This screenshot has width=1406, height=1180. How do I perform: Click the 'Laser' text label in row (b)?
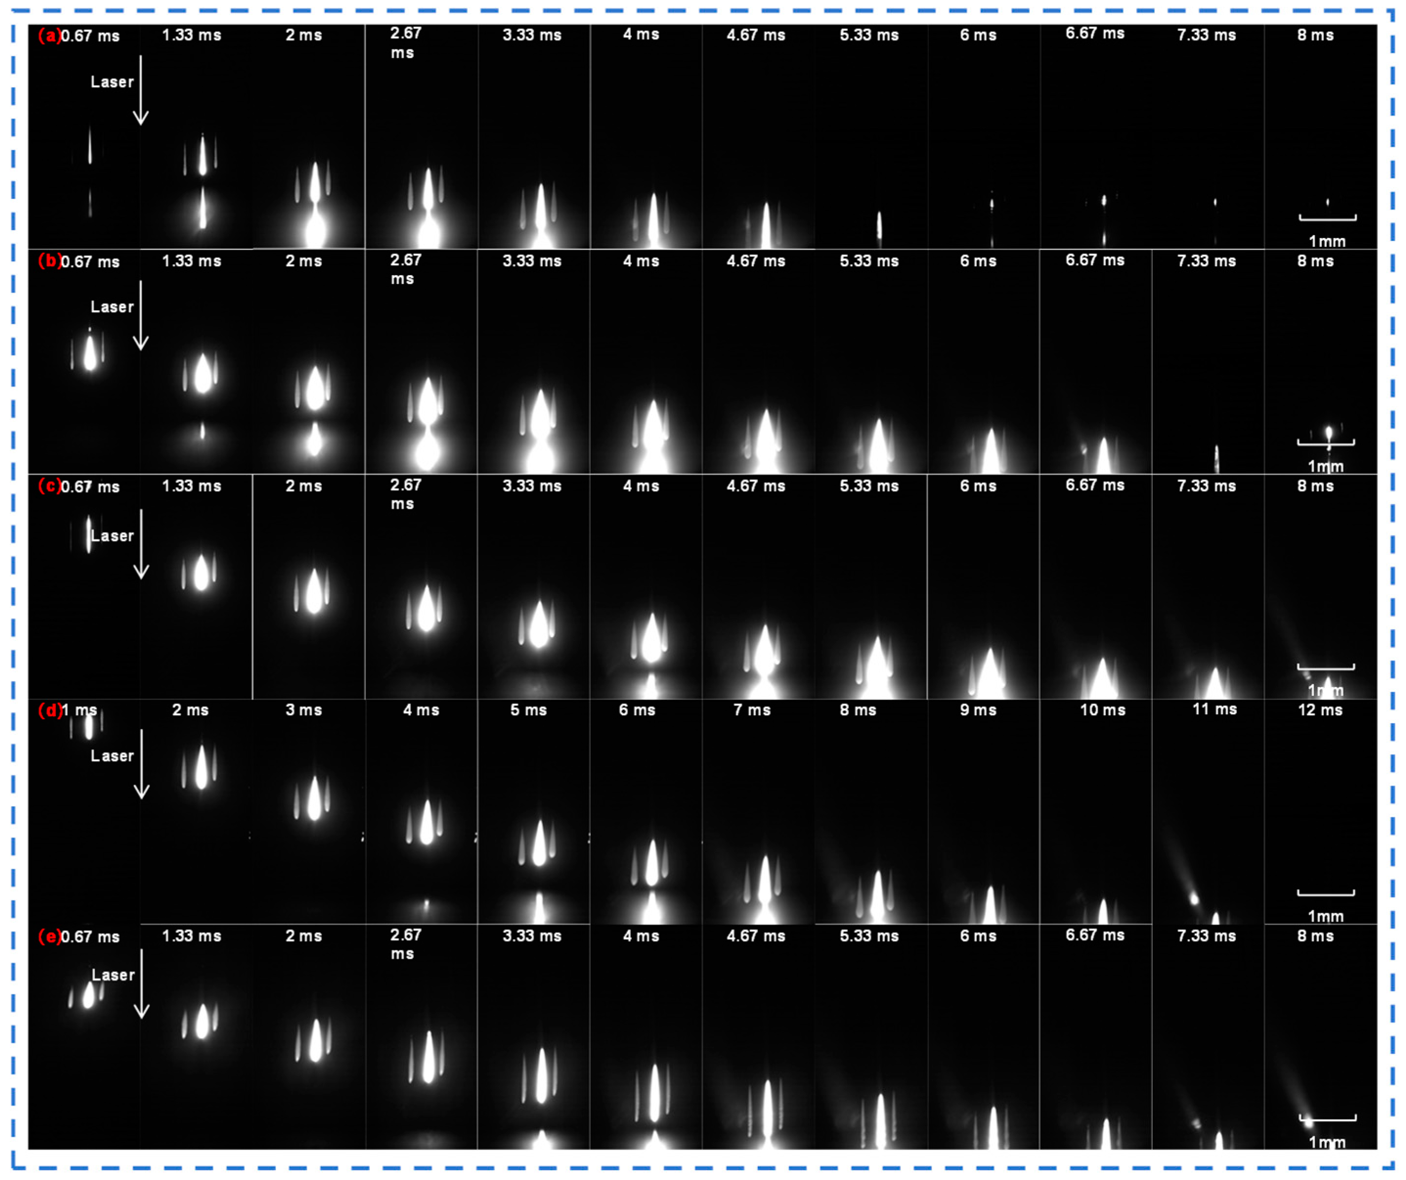click(x=112, y=307)
